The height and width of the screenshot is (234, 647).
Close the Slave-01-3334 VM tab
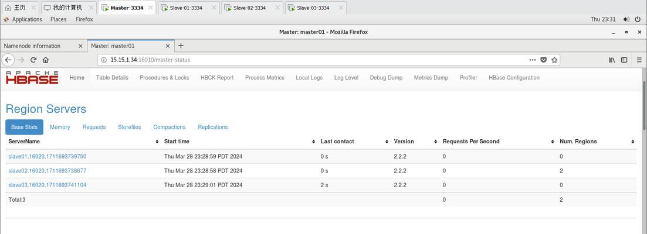[x=215, y=8]
